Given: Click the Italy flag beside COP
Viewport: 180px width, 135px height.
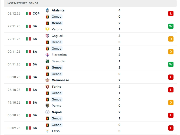Looking at the screenshot, I should tap(28, 14).
